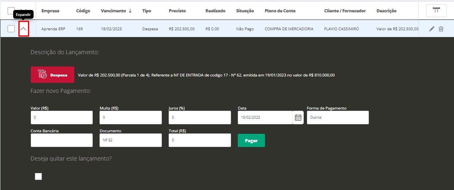This screenshot has width=454, height=190.
Task: Click the pencil edit icon for row 169
Action: click(x=432, y=29)
